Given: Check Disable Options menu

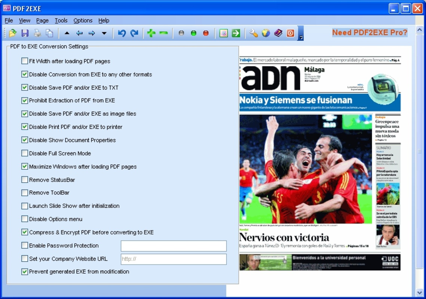Looking at the screenshot, I should (24, 219).
